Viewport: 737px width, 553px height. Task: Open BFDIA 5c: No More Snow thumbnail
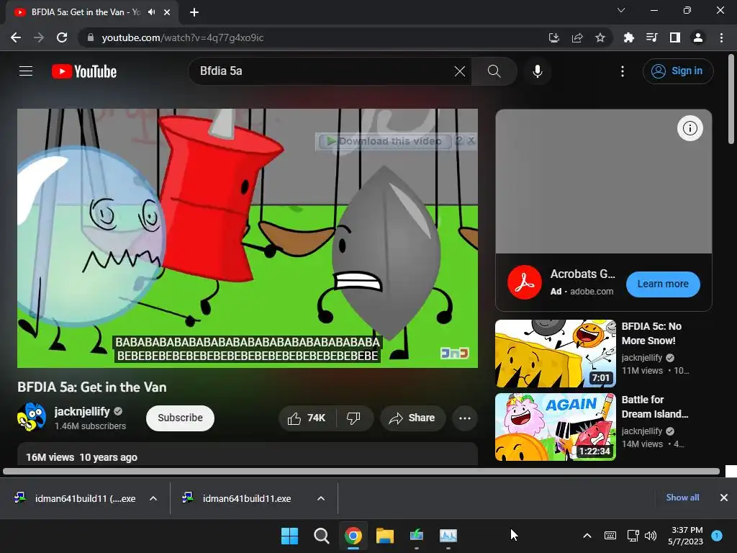tap(555, 354)
